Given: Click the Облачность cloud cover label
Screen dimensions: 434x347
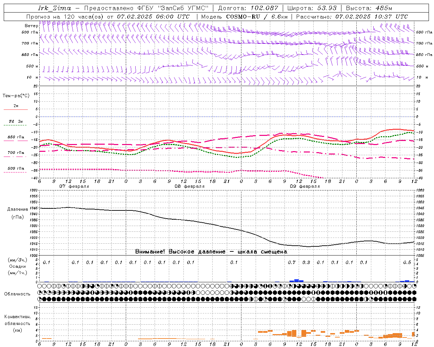Looking at the screenshot, I should click(x=17, y=294).
